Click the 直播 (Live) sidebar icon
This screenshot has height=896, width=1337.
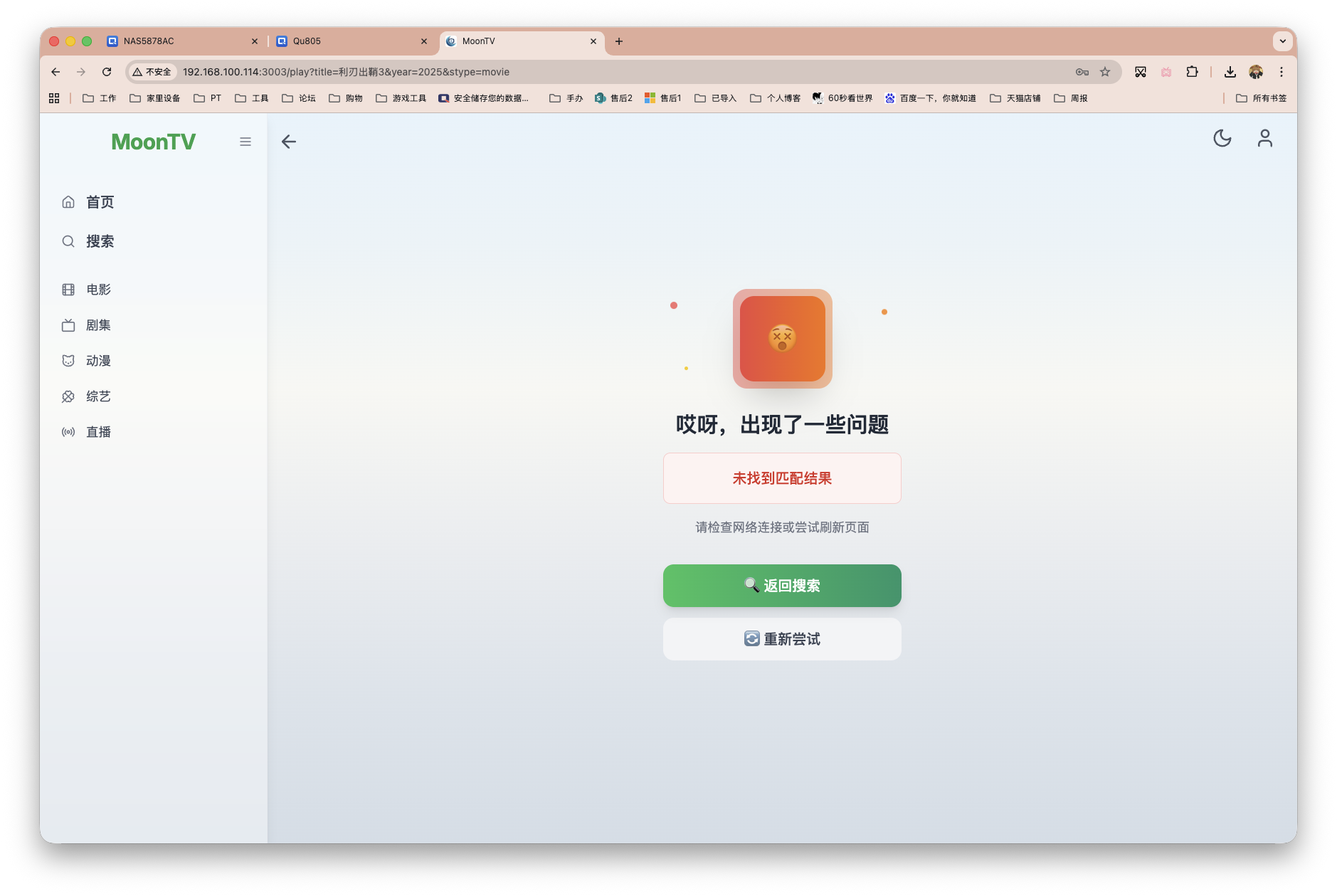[x=68, y=431]
